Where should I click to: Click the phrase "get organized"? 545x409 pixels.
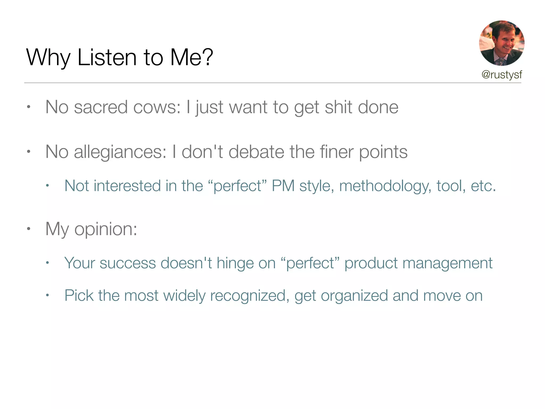point(341,296)
